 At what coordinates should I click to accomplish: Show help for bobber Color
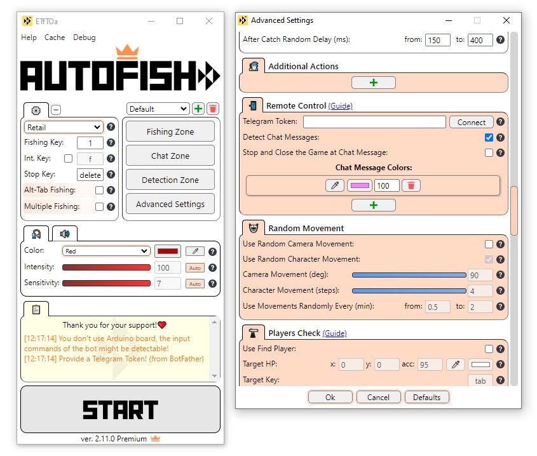(212, 251)
